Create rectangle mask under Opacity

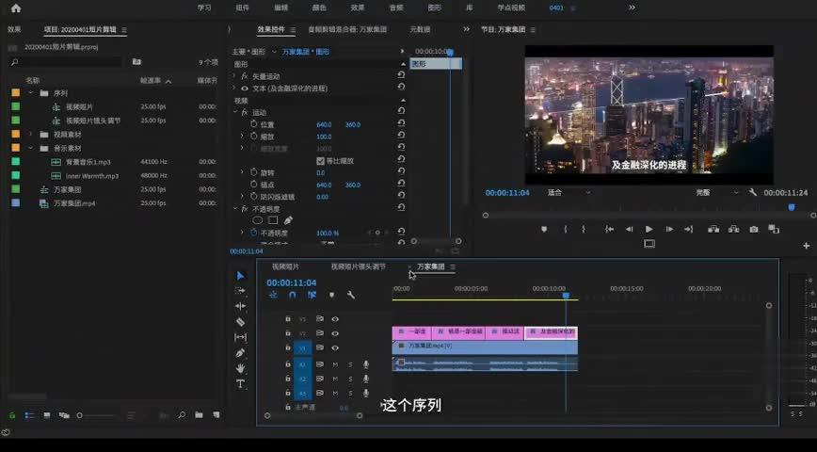click(273, 220)
